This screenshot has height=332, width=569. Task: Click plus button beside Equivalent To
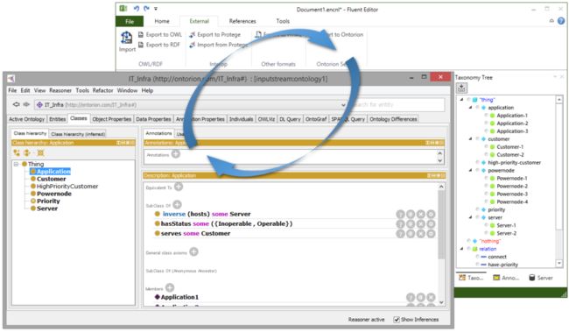[179, 187]
